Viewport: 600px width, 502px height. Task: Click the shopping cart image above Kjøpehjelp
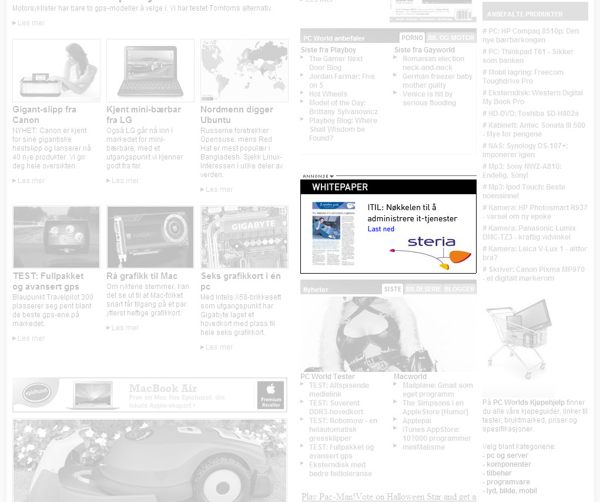(519, 338)
